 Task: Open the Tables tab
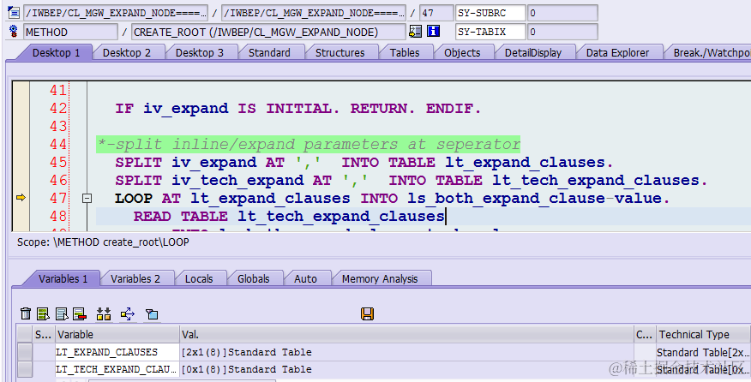(405, 52)
